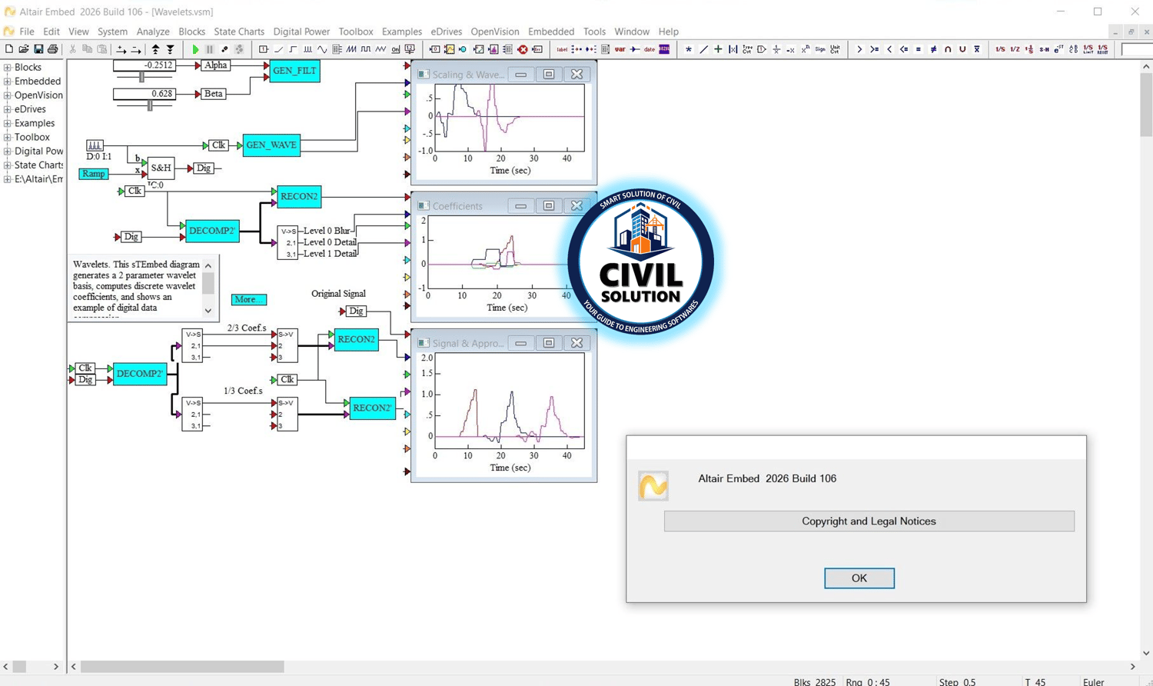Click the 'var' variable block icon

[620, 49]
